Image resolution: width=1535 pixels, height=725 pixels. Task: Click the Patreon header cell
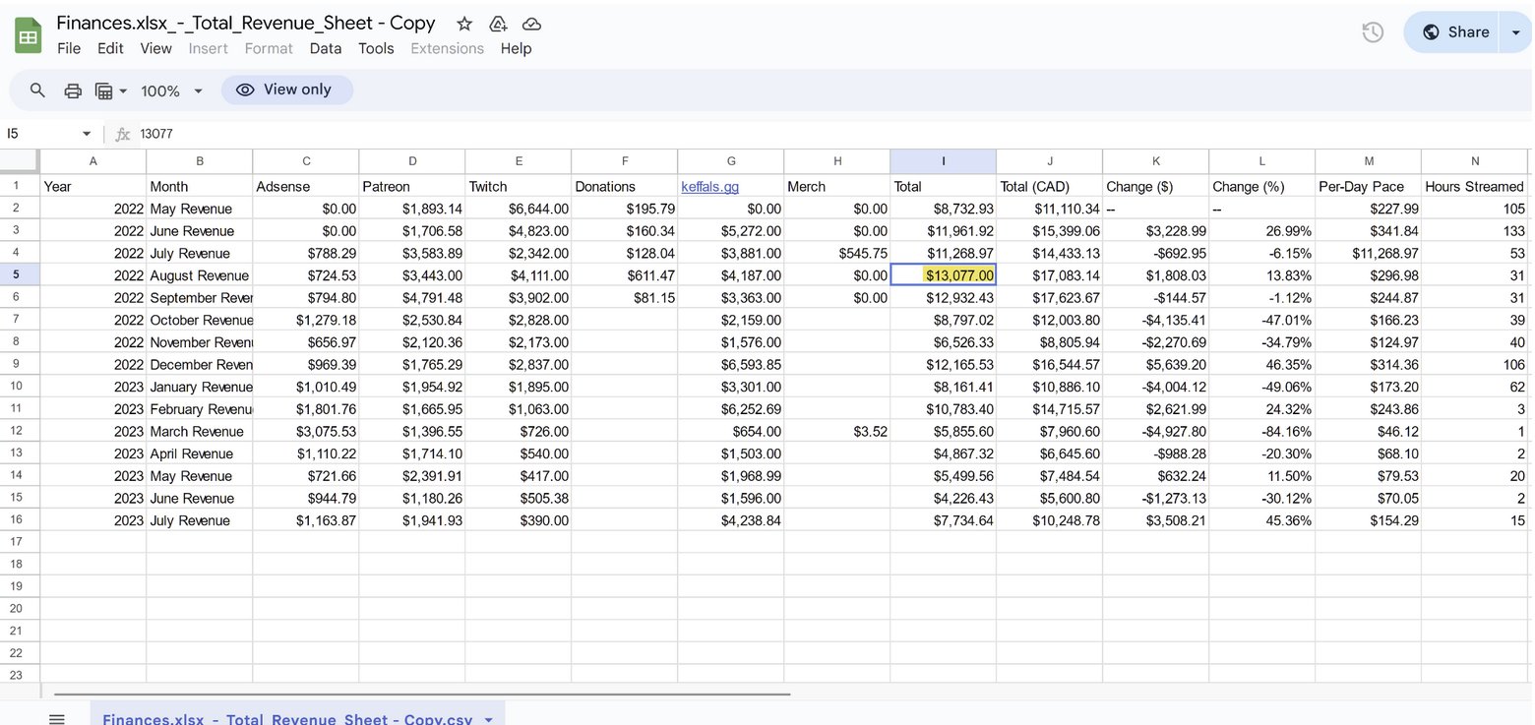[411, 186]
